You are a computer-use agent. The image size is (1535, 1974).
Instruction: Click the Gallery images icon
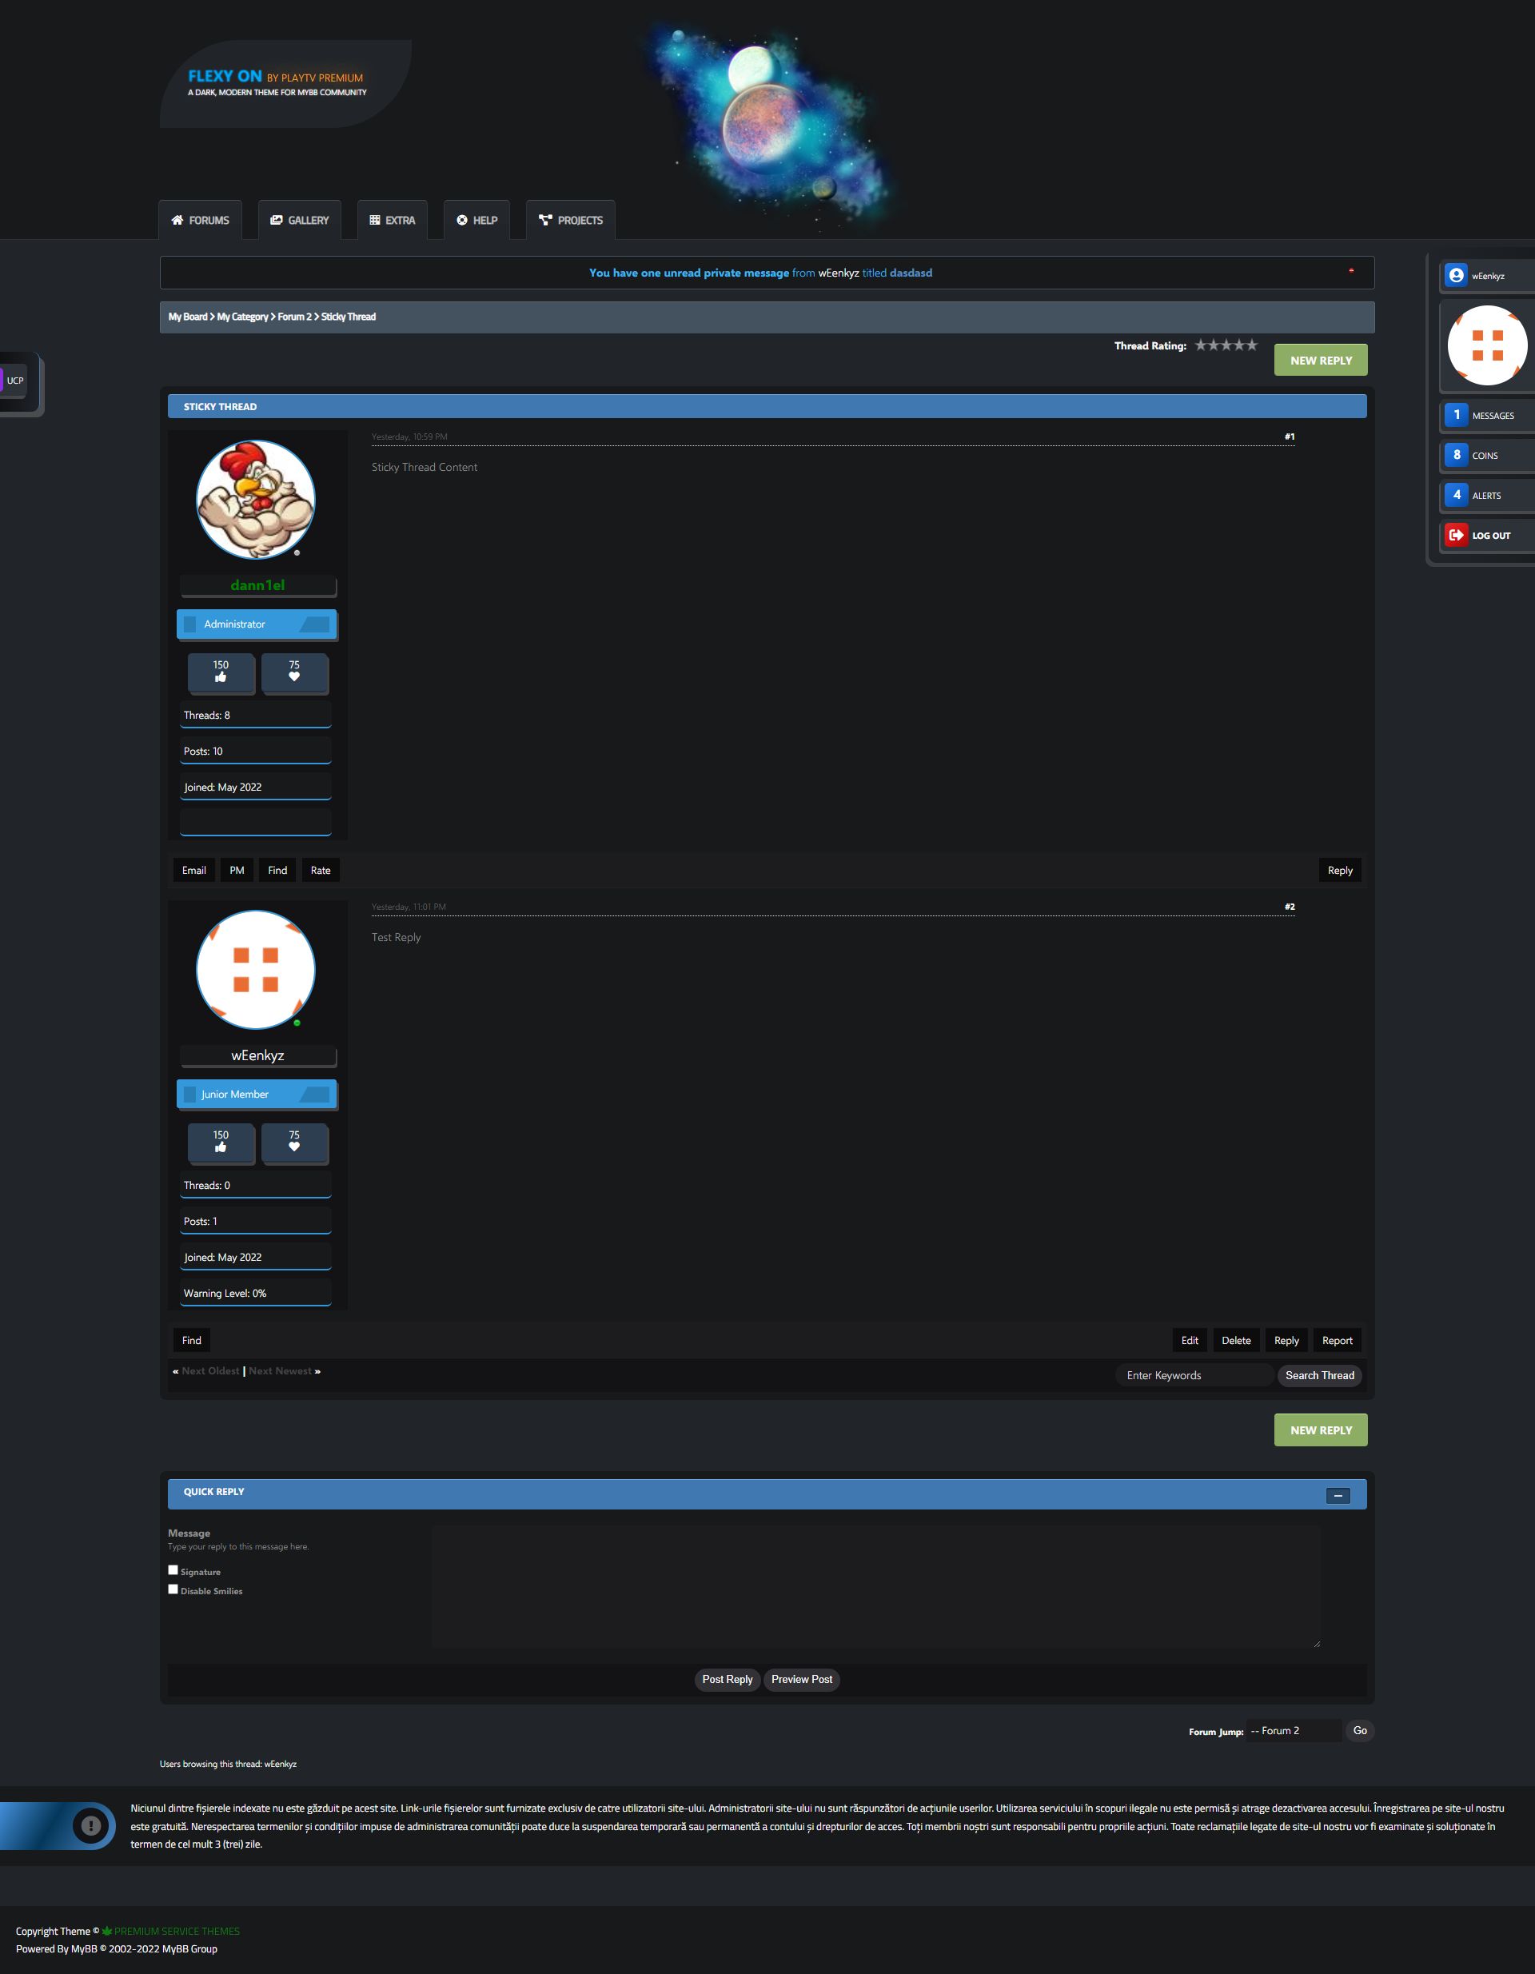pos(277,221)
